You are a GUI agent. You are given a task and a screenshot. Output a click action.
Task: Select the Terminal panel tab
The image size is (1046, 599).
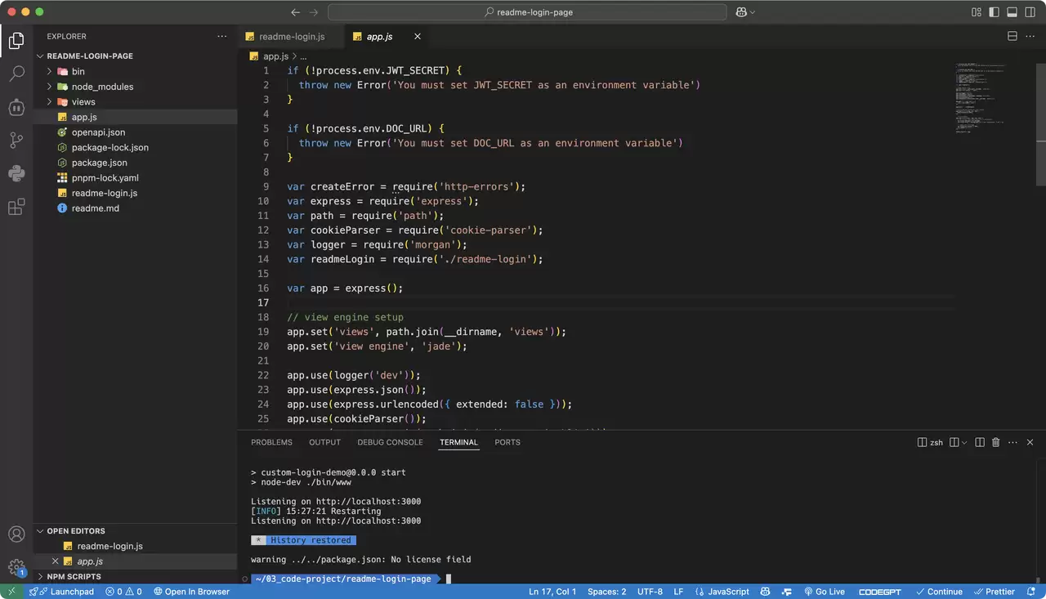(458, 442)
